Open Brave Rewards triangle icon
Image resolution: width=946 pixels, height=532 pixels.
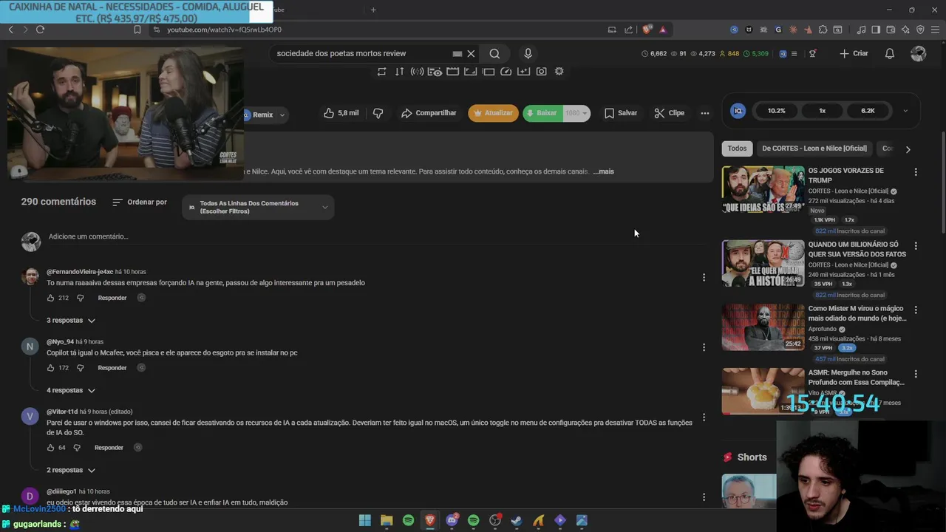663,30
